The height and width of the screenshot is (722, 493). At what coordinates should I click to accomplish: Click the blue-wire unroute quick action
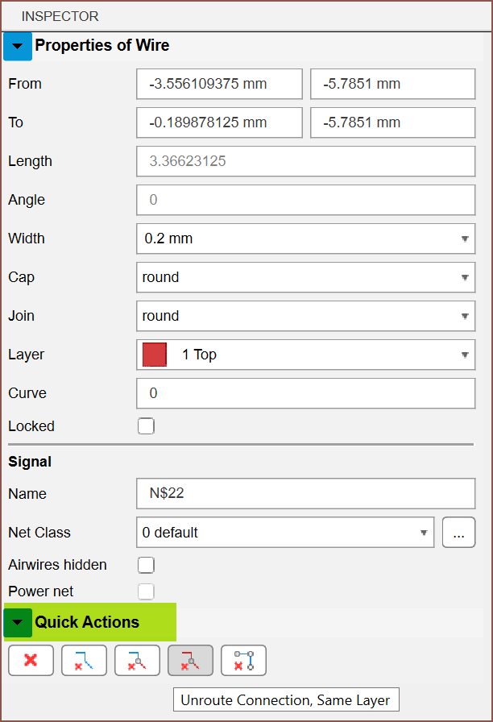[84, 661]
